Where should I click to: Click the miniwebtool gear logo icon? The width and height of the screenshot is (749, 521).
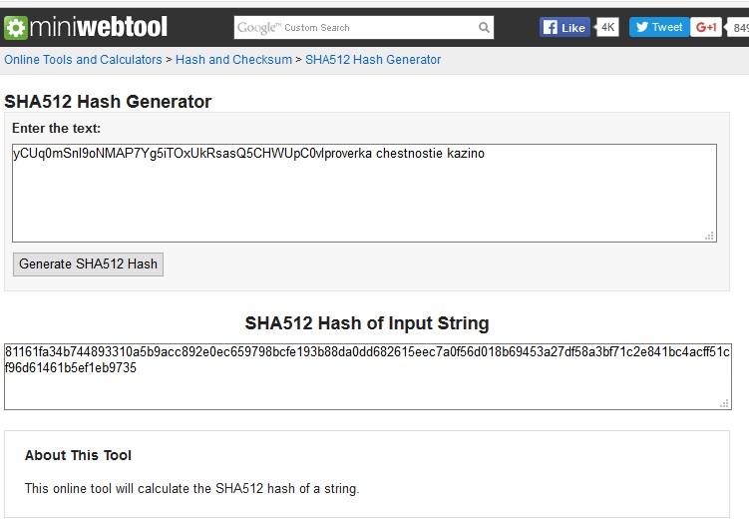coord(16,27)
